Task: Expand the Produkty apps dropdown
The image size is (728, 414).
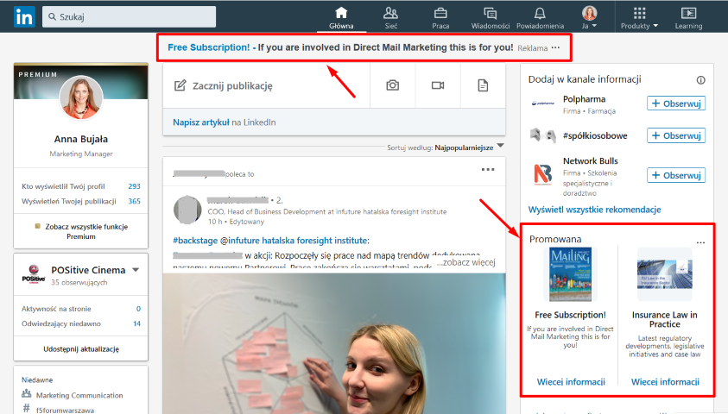Action: point(639,16)
